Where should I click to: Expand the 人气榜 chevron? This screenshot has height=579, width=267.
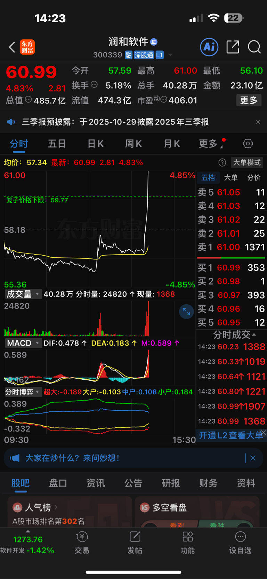click(x=56, y=507)
